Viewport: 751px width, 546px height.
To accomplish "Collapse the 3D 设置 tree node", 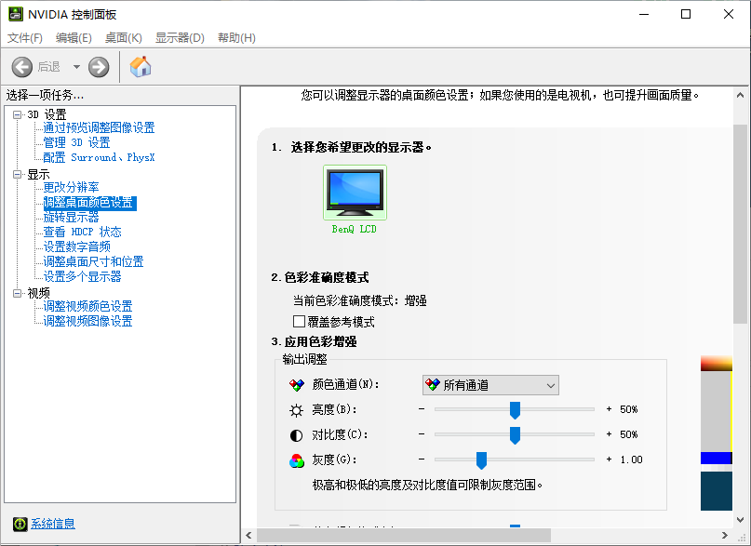I will 18,114.
